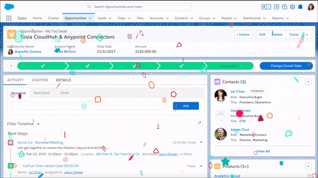Viewport: 318px width, 178px height.
Task: Check the Call Lei Chan task checkbox
Action: (18, 166)
